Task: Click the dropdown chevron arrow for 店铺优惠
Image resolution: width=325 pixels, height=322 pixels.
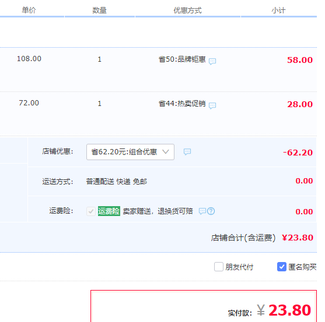Action: click(166, 152)
